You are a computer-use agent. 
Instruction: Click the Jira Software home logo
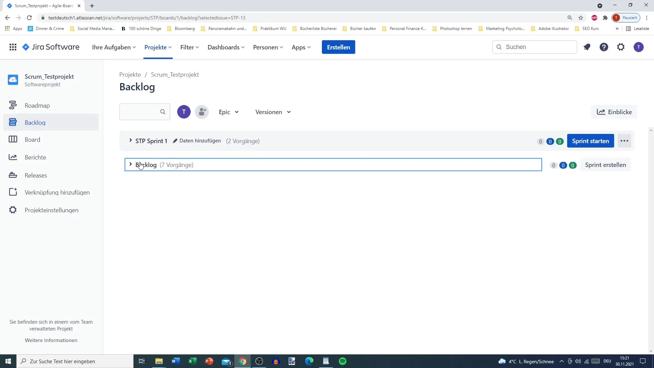(x=51, y=47)
